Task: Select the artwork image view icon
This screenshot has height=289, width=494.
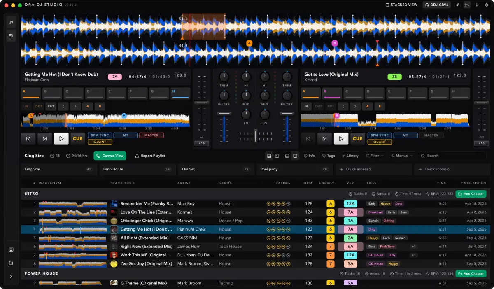Action: 277,156
